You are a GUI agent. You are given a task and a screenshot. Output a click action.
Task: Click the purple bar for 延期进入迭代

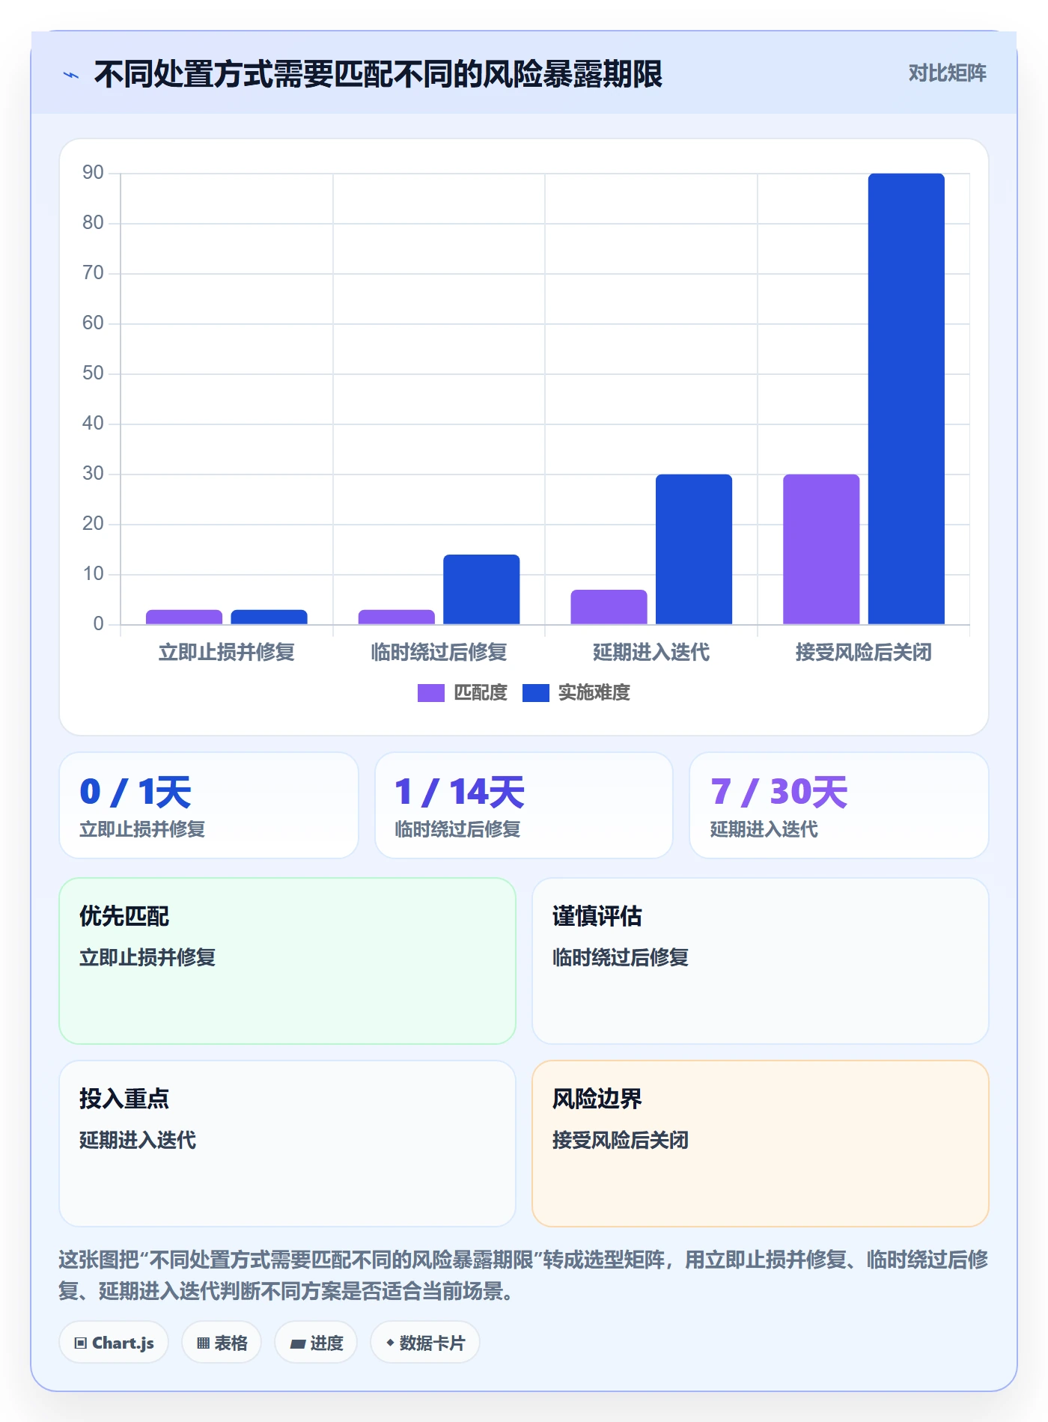pos(609,607)
